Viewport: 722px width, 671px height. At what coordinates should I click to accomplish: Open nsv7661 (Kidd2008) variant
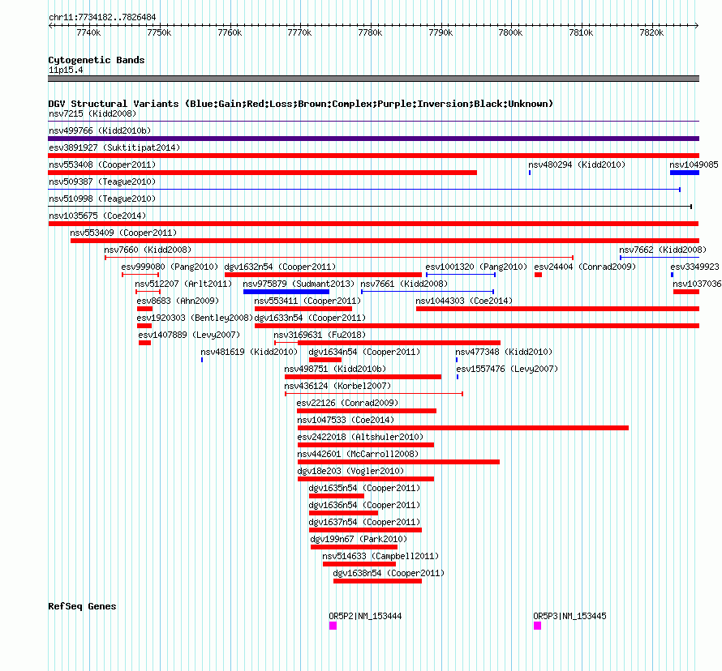404,284
